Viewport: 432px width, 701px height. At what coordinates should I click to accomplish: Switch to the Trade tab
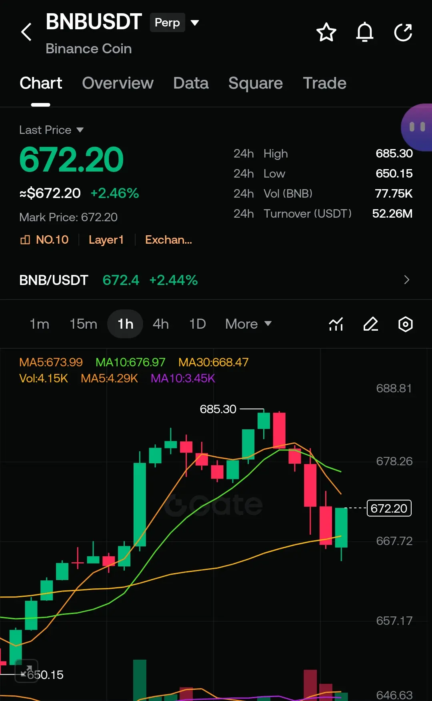[x=324, y=83]
